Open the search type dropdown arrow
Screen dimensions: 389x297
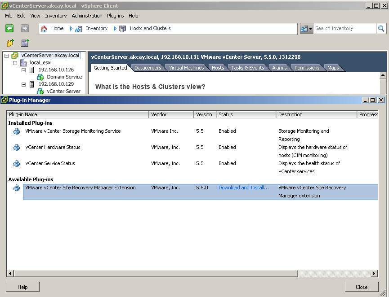tap(310, 29)
